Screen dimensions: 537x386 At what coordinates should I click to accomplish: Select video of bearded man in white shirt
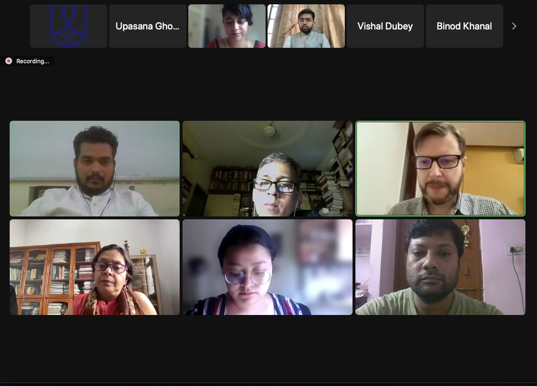(x=95, y=169)
